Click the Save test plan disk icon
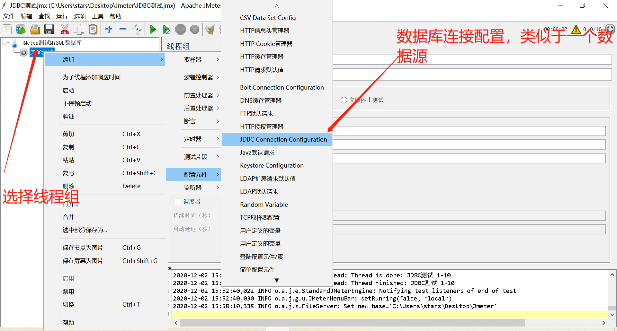Screen dimensions: 617x331 tap(49, 29)
